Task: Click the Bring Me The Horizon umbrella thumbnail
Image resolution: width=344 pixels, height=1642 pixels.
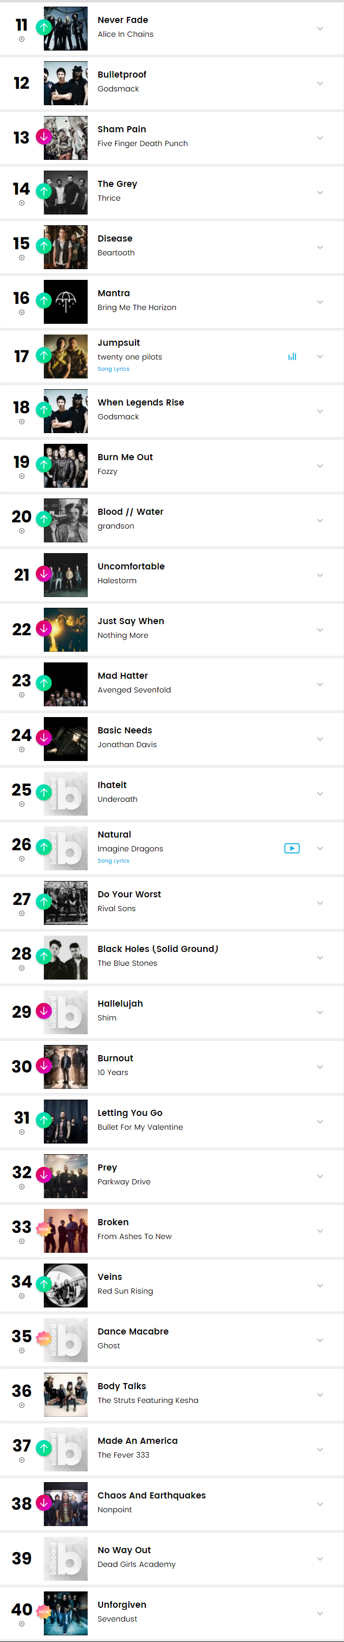Action: (66, 302)
